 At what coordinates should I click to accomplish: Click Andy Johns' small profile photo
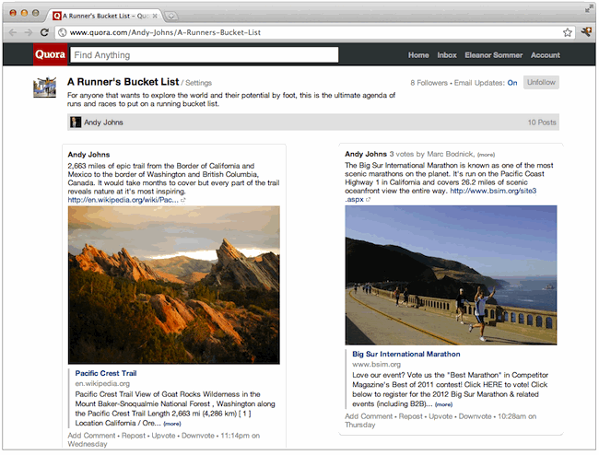tap(76, 122)
